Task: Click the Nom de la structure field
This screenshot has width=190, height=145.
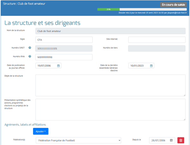Action: (110, 31)
